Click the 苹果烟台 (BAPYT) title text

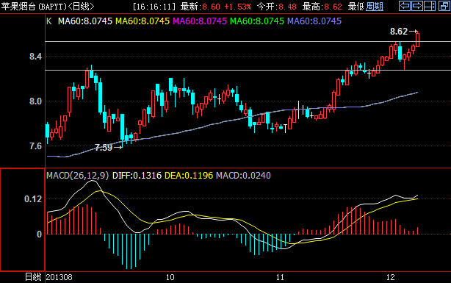tap(34, 7)
